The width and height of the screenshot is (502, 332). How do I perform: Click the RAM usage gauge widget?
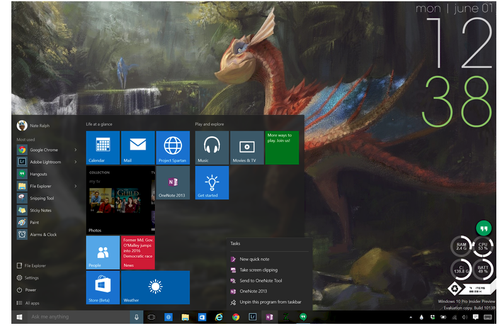[461, 246]
